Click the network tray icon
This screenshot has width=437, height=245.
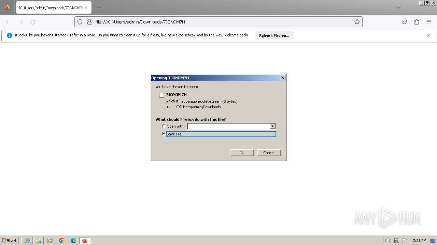tap(396, 241)
